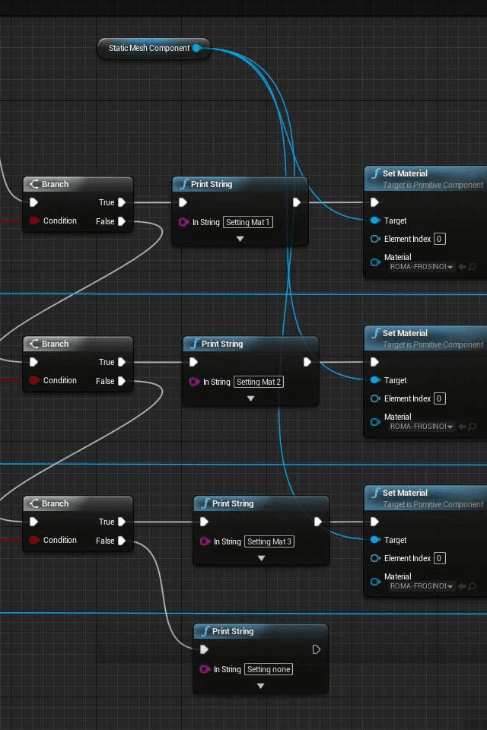
Task: Click use-selected arrow icon on middle Set Material node
Action: 462,427
